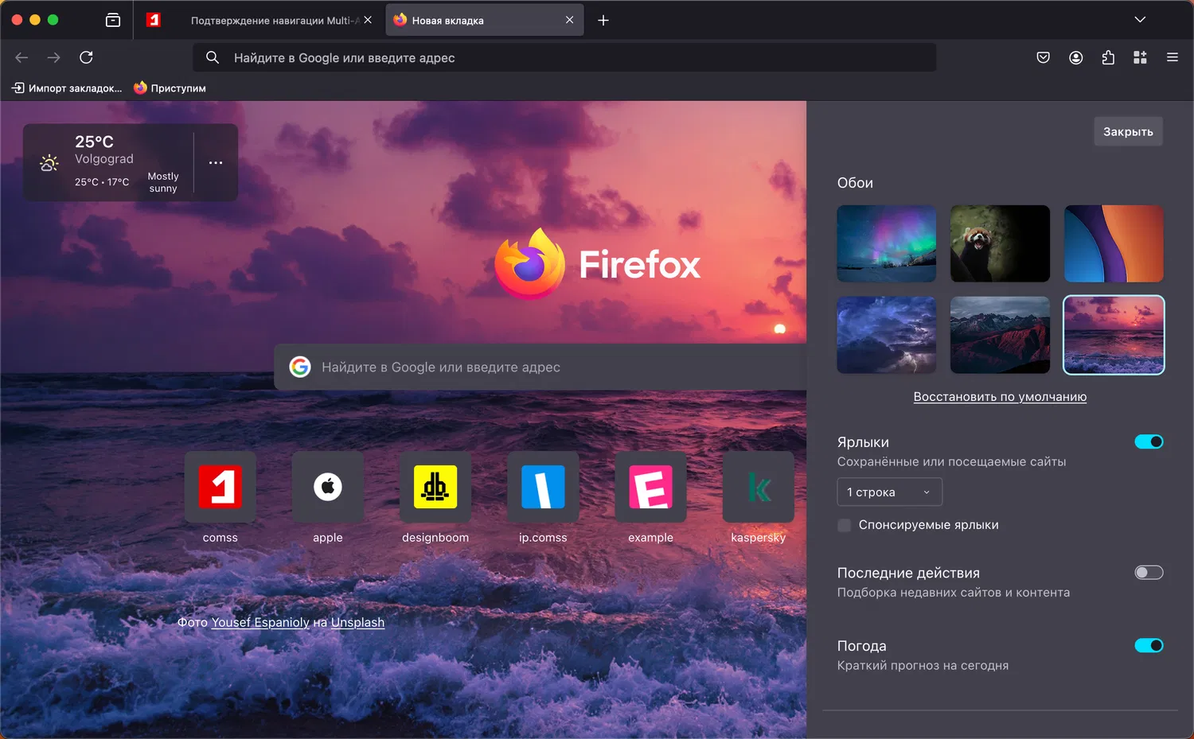Select the blue and orange abstract wallpaper
The height and width of the screenshot is (739, 1194).
1114,243
